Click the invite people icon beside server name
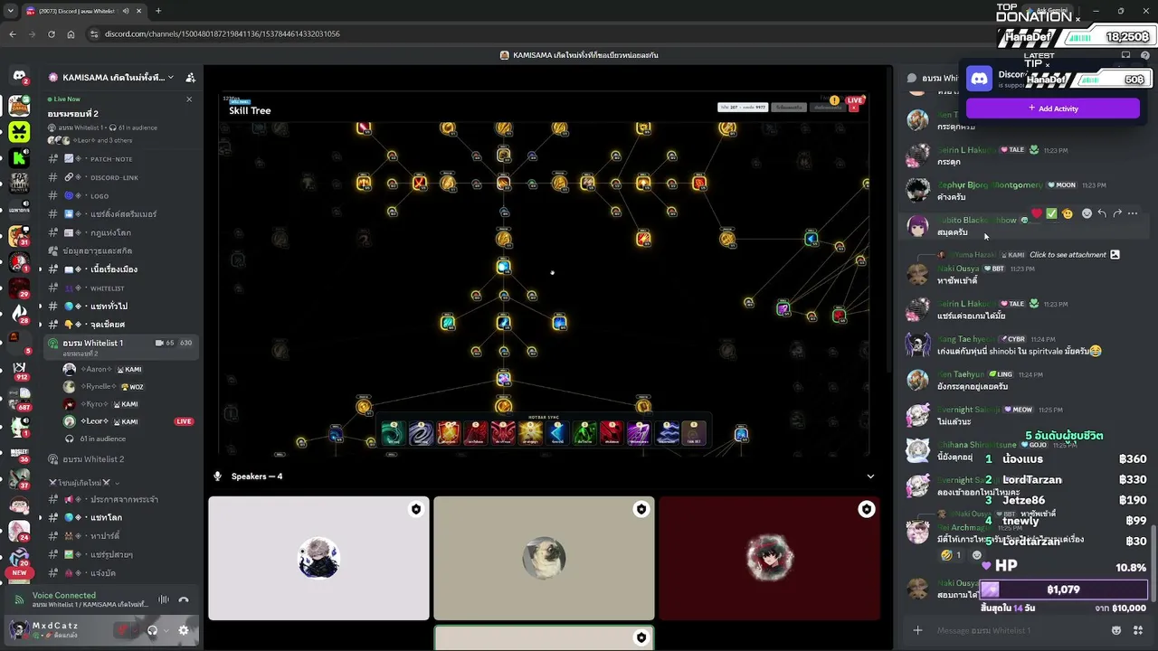Image resolution: width=1158 pixels, height=651 pixels. pyautogui.click(x=190, y=78)
